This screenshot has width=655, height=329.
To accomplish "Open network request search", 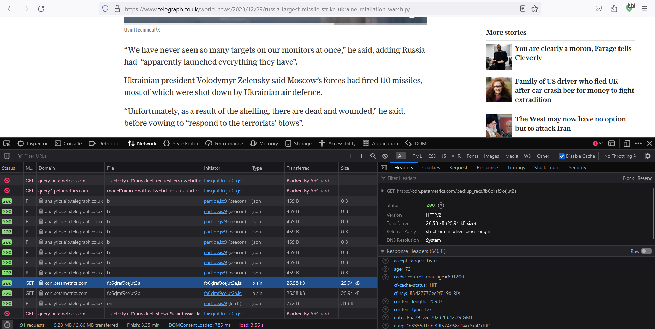I will [373, 156].
